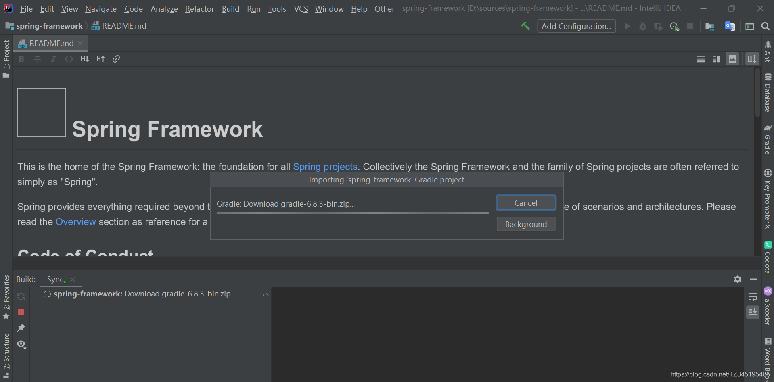Apply bold formatting in markdown toolbar

(22, 59)
